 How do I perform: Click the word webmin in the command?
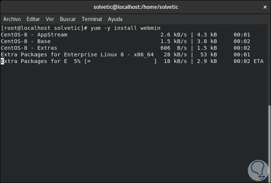tap(150, 28)
